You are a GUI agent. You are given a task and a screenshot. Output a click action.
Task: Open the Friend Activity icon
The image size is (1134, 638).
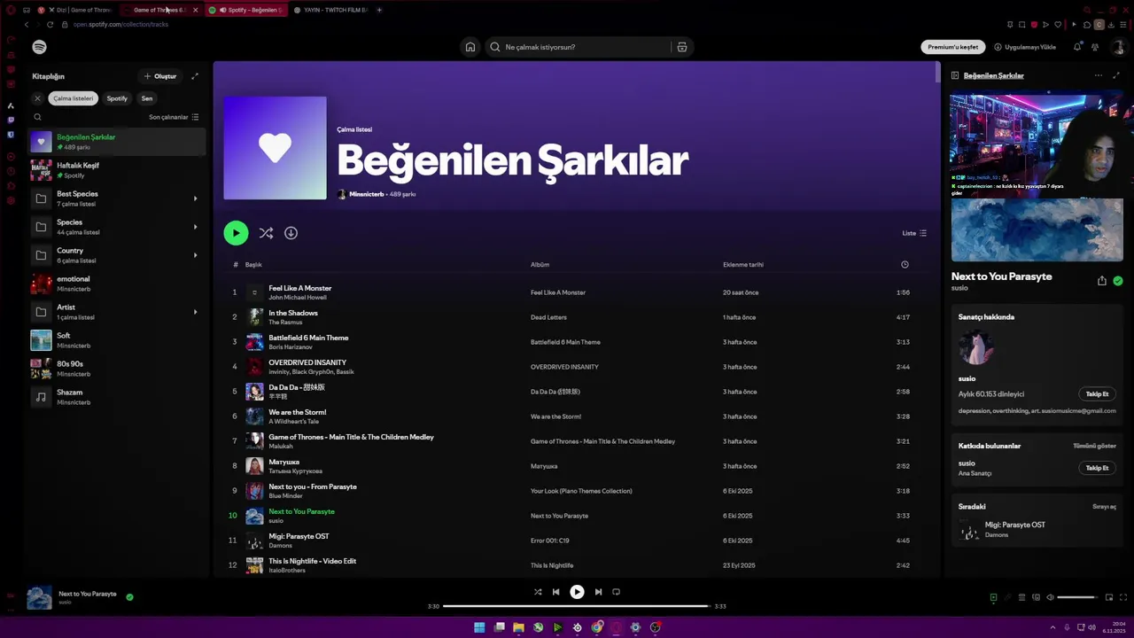1095,47
